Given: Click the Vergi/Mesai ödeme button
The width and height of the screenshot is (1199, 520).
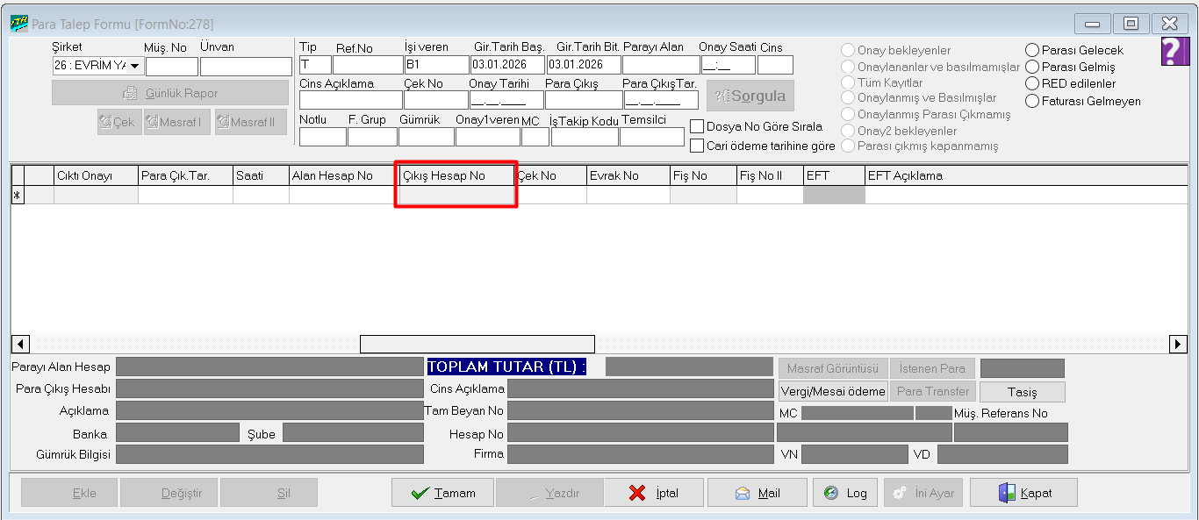Looking at the screenshot, I should click(833, 391).
